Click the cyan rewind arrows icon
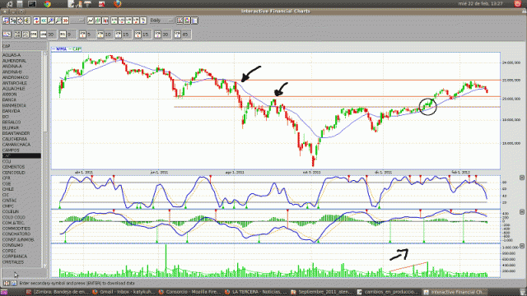Viewport: 527px width, 296px height. [x=44, y=21]
